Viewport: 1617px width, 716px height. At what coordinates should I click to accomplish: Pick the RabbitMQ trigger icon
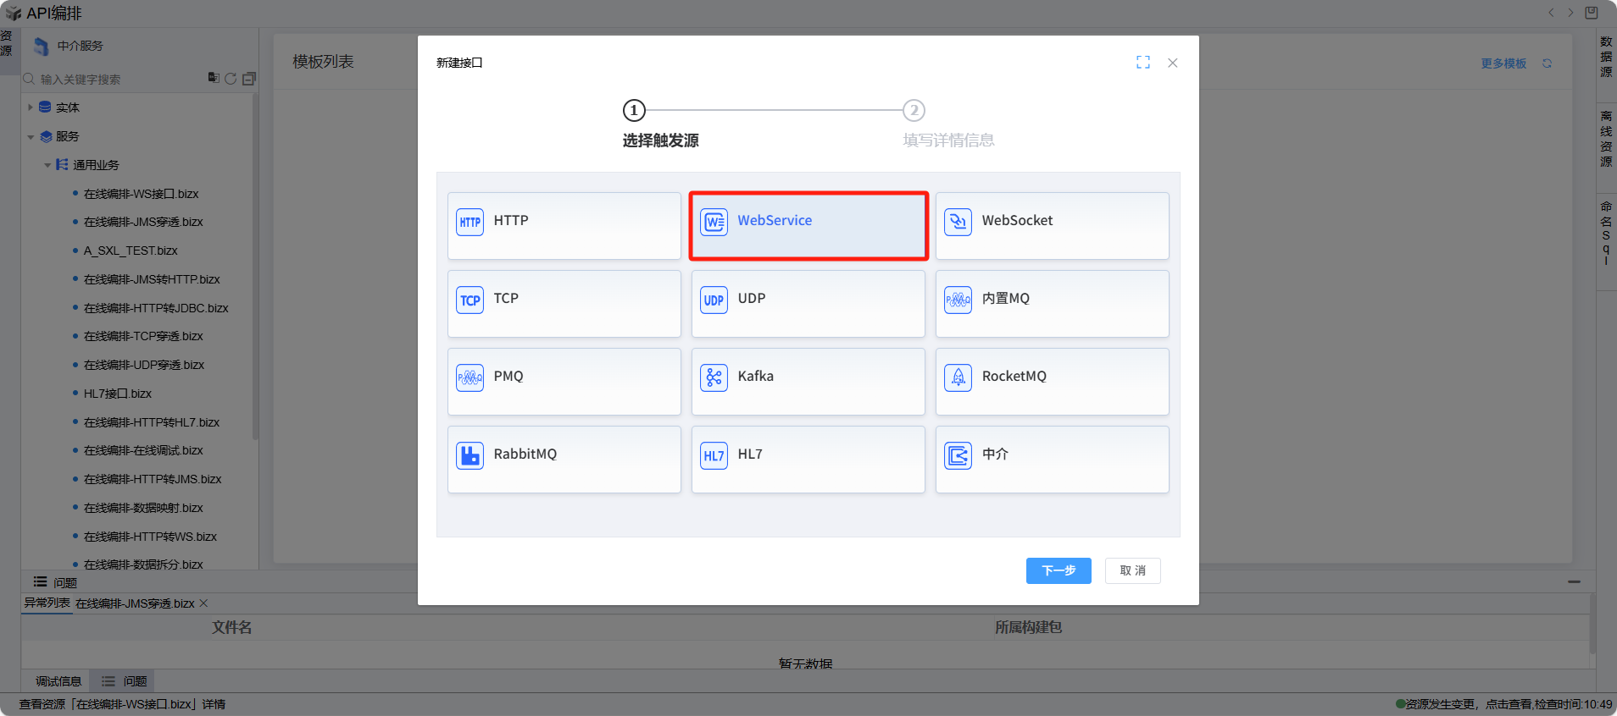470,455
